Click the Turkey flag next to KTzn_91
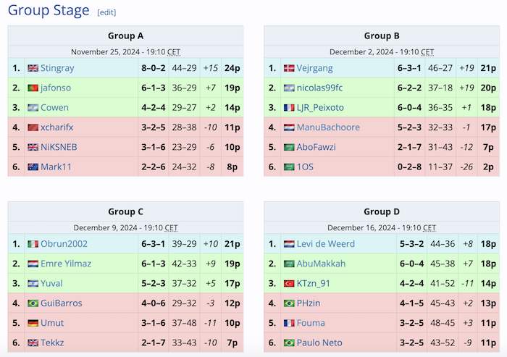Screen dimensions: 507x357 (x=289, y=283)
